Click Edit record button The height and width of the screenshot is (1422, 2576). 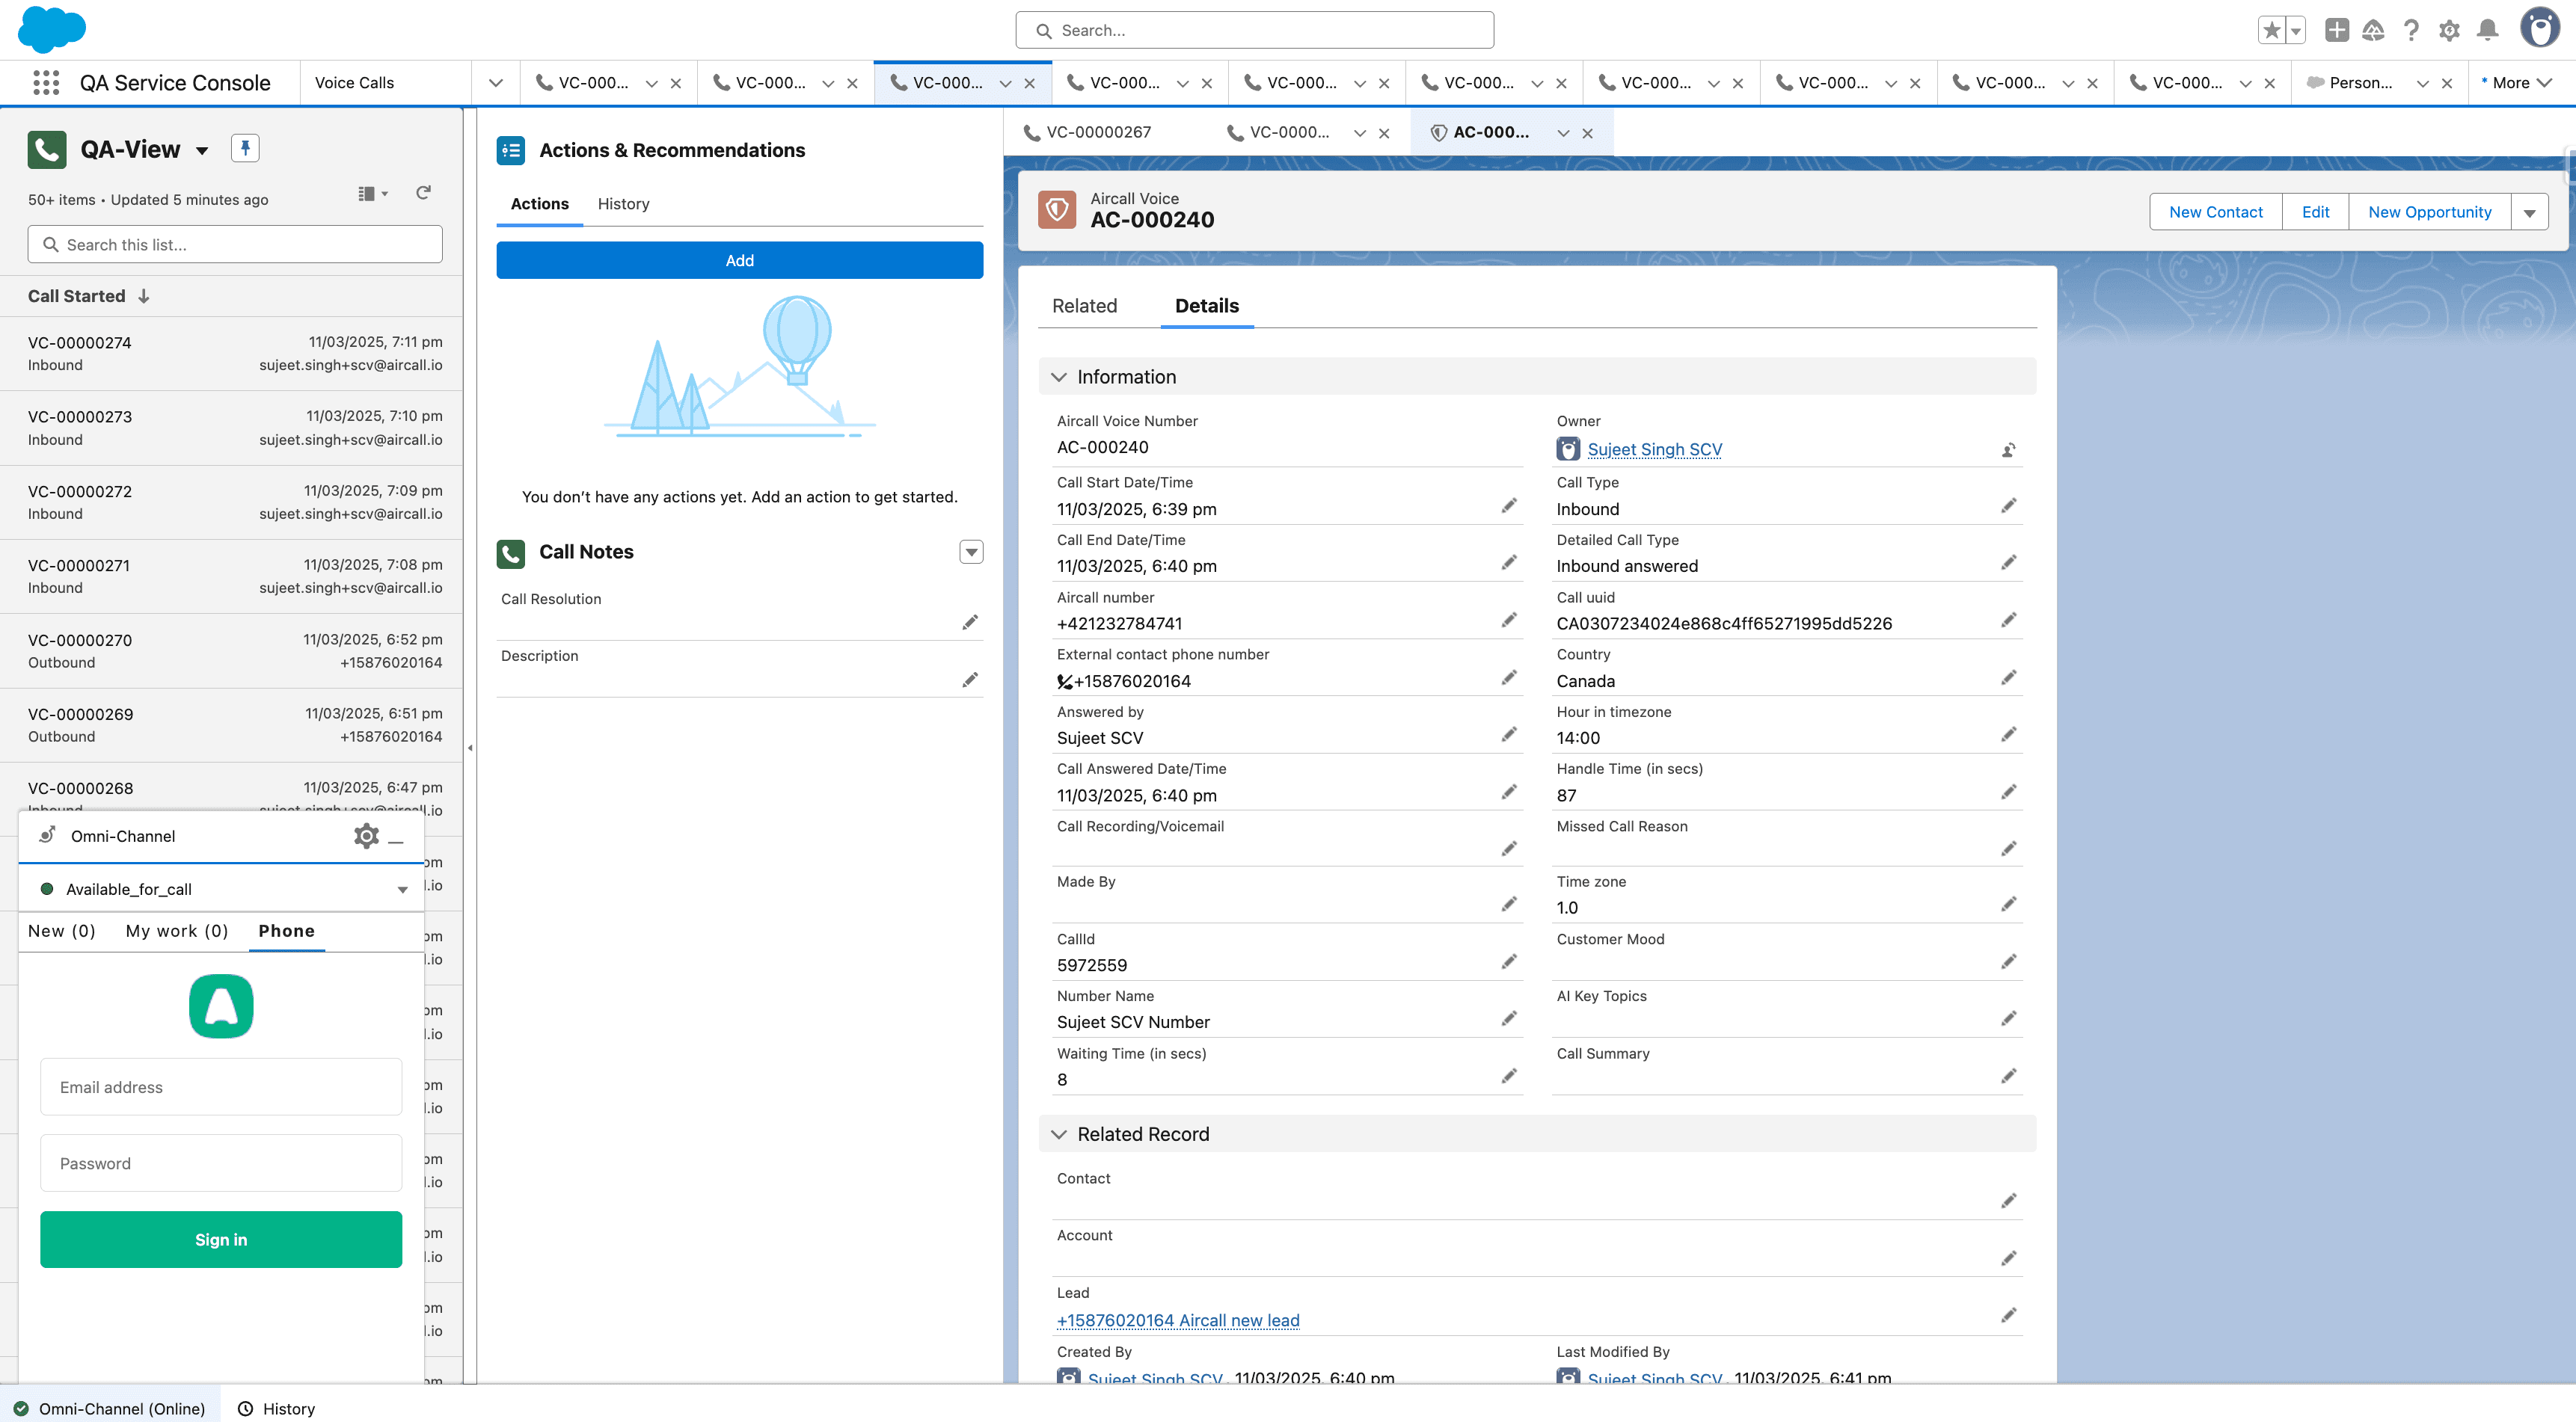pyautogui.click(x=2315, y=212)
